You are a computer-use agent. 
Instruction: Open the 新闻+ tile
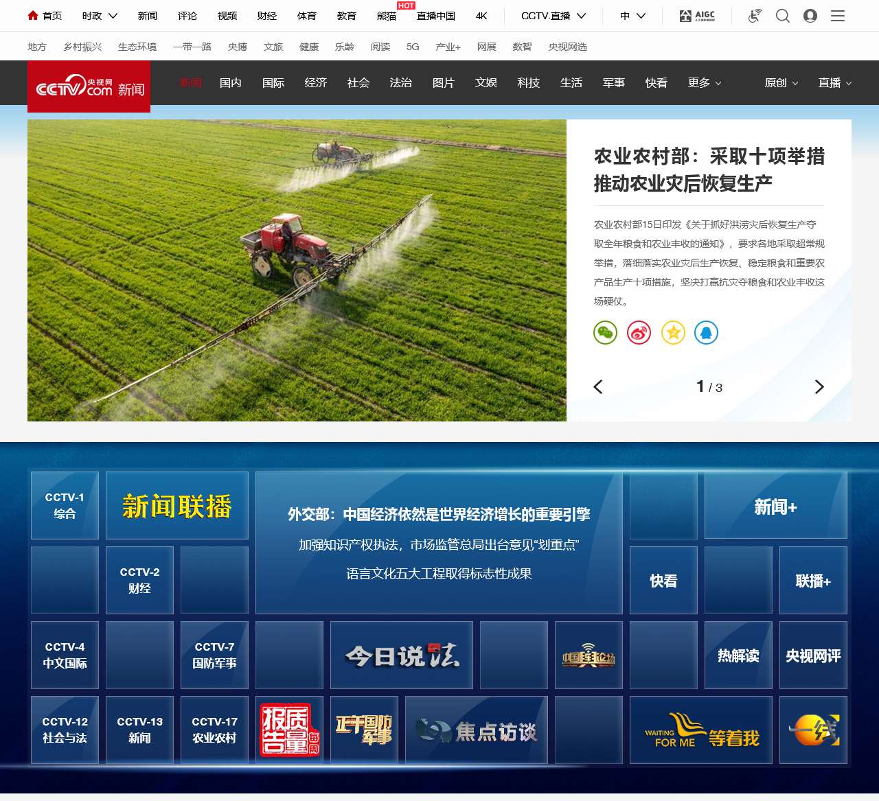click(776, 505)
